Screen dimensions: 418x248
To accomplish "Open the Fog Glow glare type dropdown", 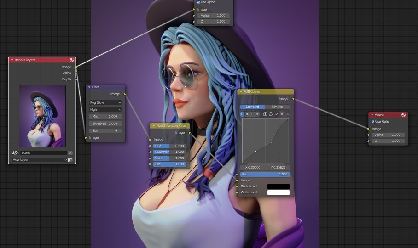I will [105, 102].
